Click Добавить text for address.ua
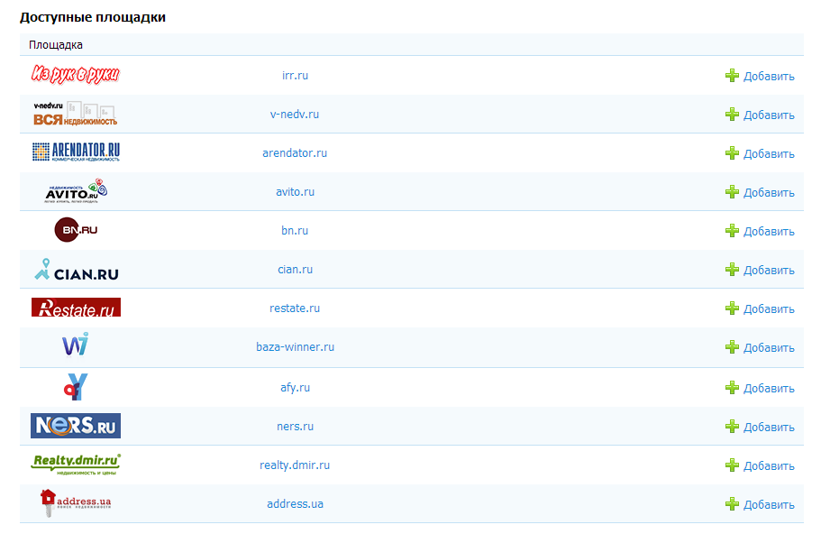The image size is (821, 534). pos(769,505)
